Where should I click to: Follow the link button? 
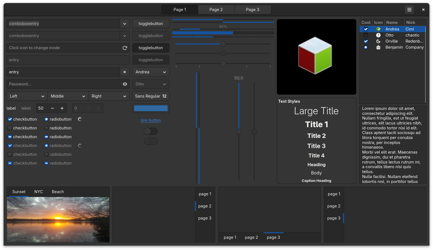[151, 120]
